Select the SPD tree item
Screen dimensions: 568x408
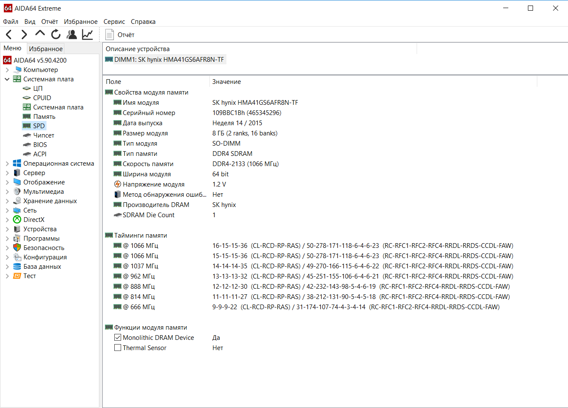point(39,126)
